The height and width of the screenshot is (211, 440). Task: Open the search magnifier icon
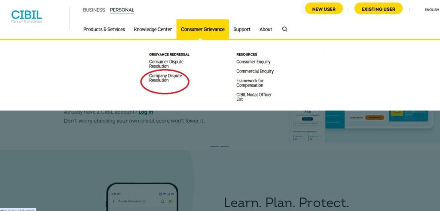pos(284,29)
